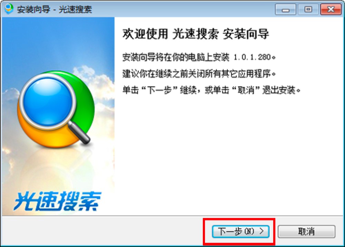This screenshot has height=247, width=345.
Task: Click the 取消 cancel button
Action: 306,231
